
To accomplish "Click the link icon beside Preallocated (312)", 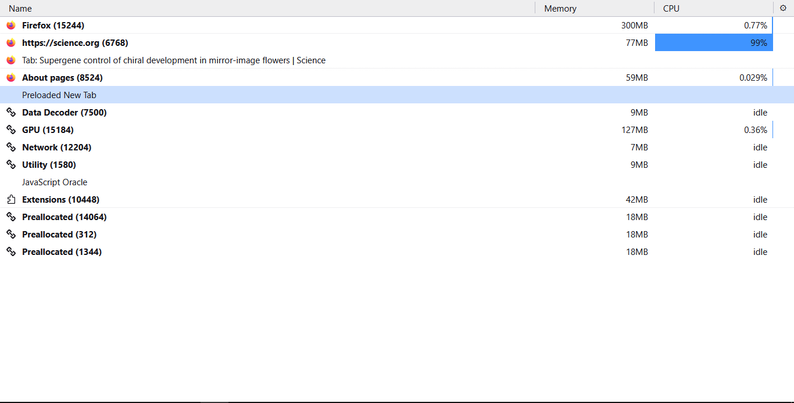I will 10,235.
